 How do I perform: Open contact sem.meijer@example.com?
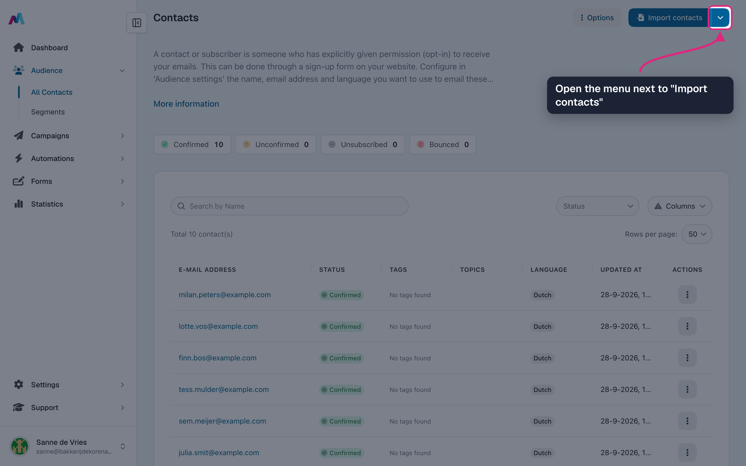(222, 421)
